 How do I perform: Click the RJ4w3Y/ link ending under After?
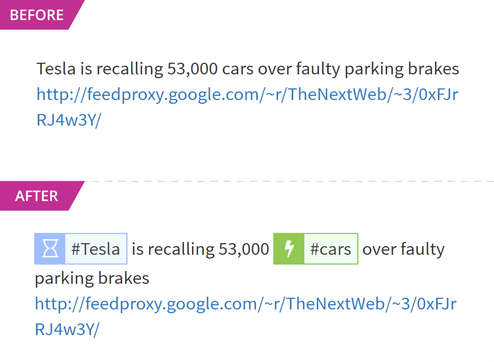click(67, 329)
